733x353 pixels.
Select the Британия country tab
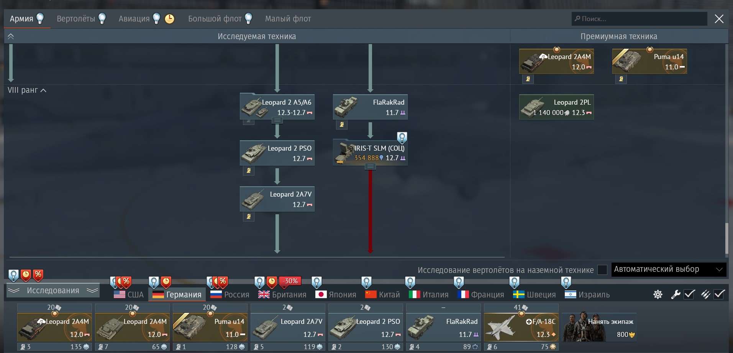282,294
